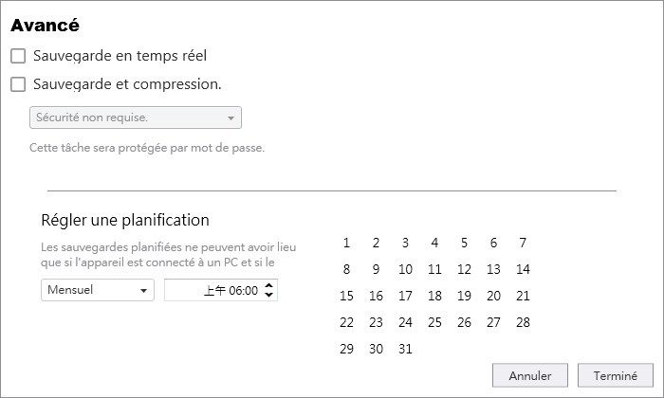This screenshot has height=398, width=664.
Task: Select day 5 in the day grid
Action: pyautogui.click(x=464, y=243)
